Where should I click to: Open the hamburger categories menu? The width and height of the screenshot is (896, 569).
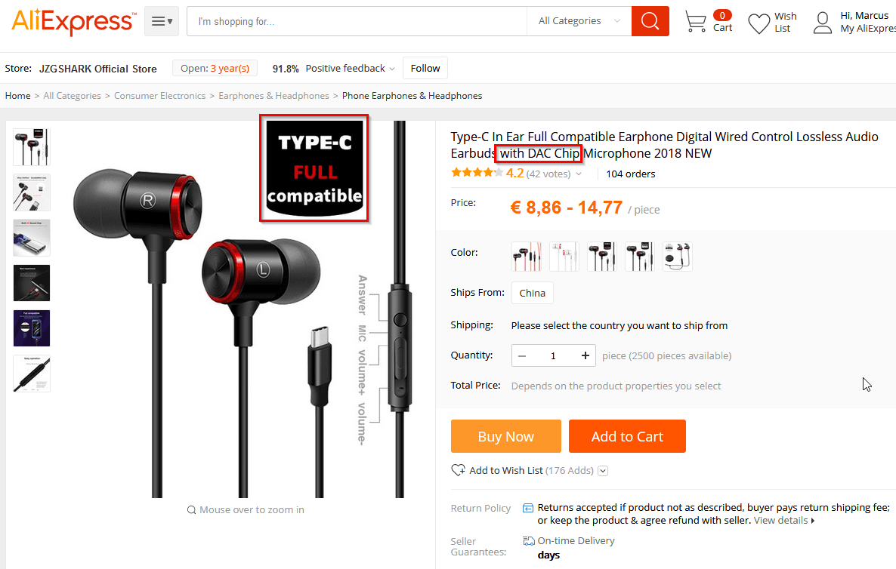tap(162, 21)
